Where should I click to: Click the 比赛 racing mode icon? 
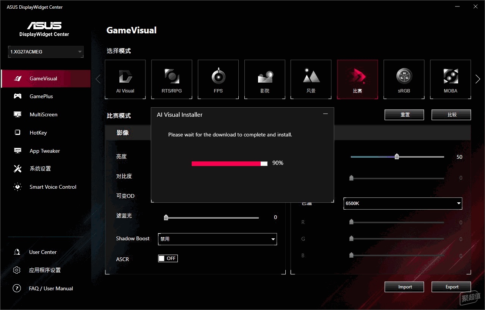pos(357,79)
